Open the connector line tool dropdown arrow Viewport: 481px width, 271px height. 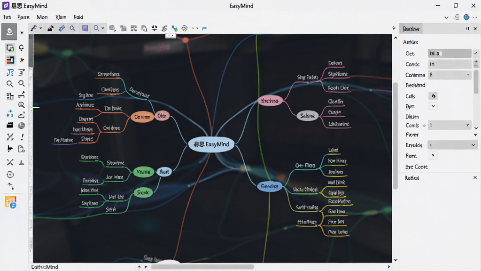coord(41,28)
